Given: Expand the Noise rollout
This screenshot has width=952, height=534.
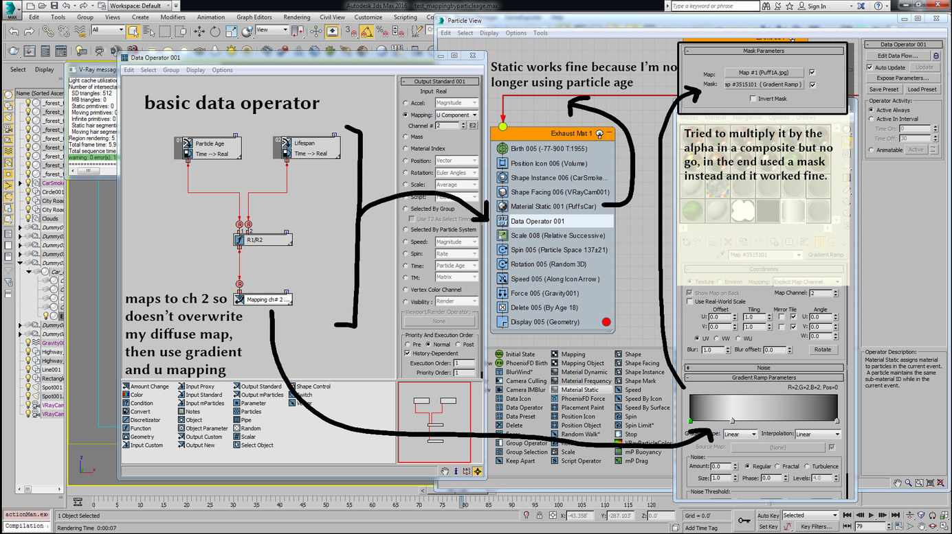Looking at the screenshot, I should [763, 368].
